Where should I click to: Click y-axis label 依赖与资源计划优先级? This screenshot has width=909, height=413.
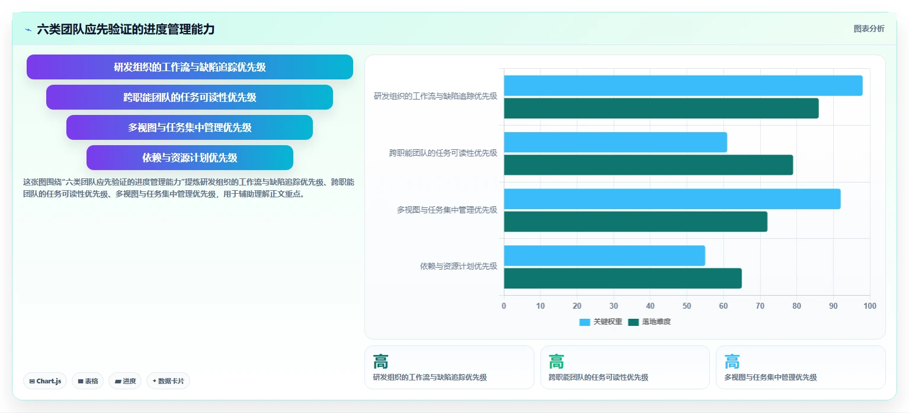point(459,267)
